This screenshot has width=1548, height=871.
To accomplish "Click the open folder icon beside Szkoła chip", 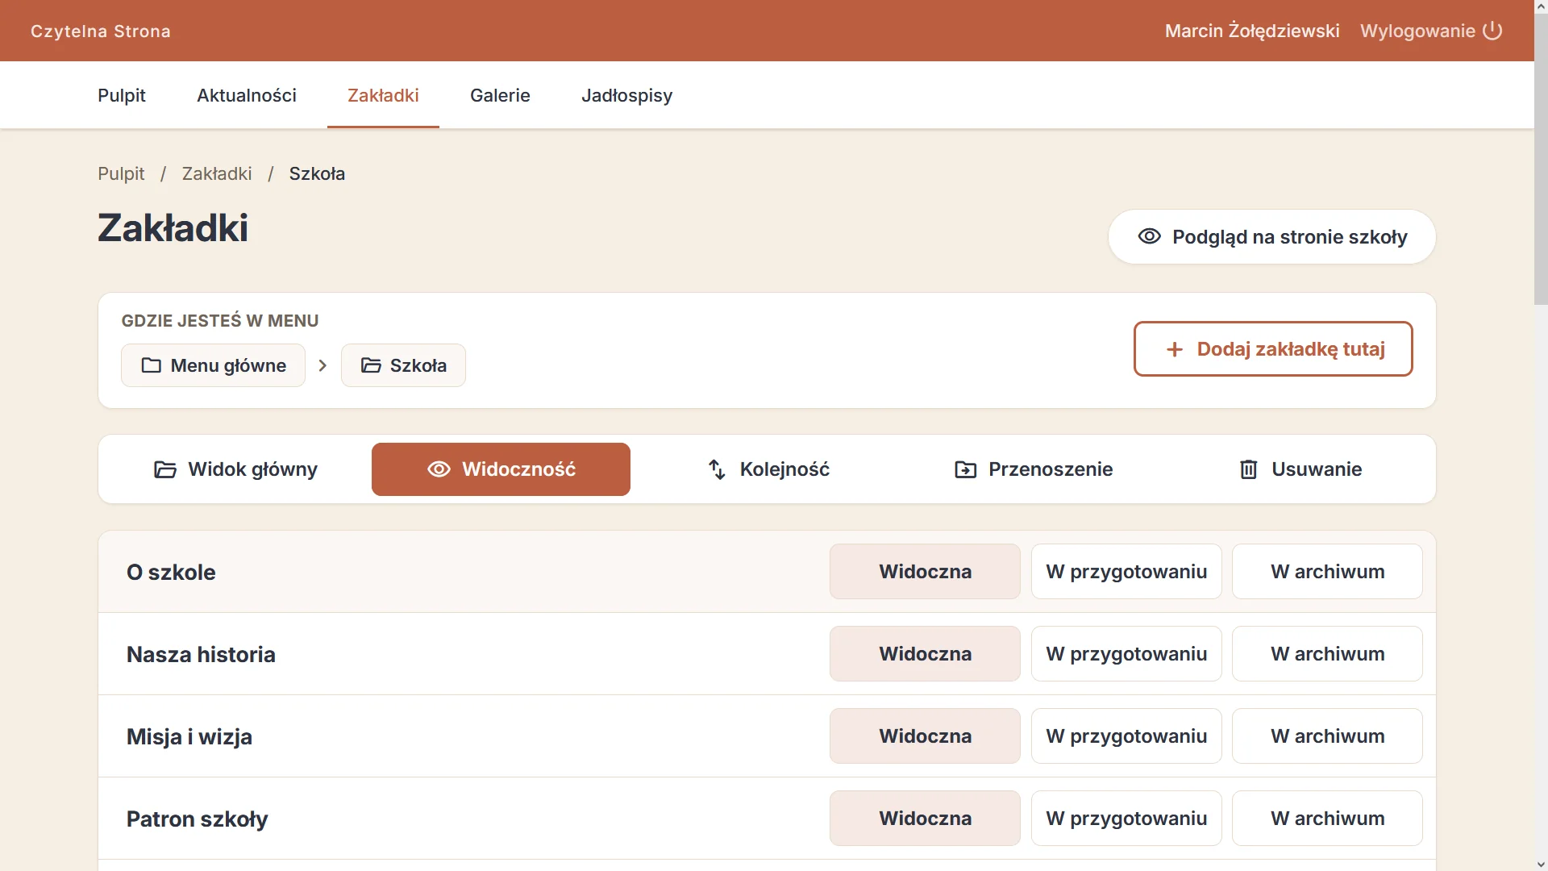I will point(371,365).
